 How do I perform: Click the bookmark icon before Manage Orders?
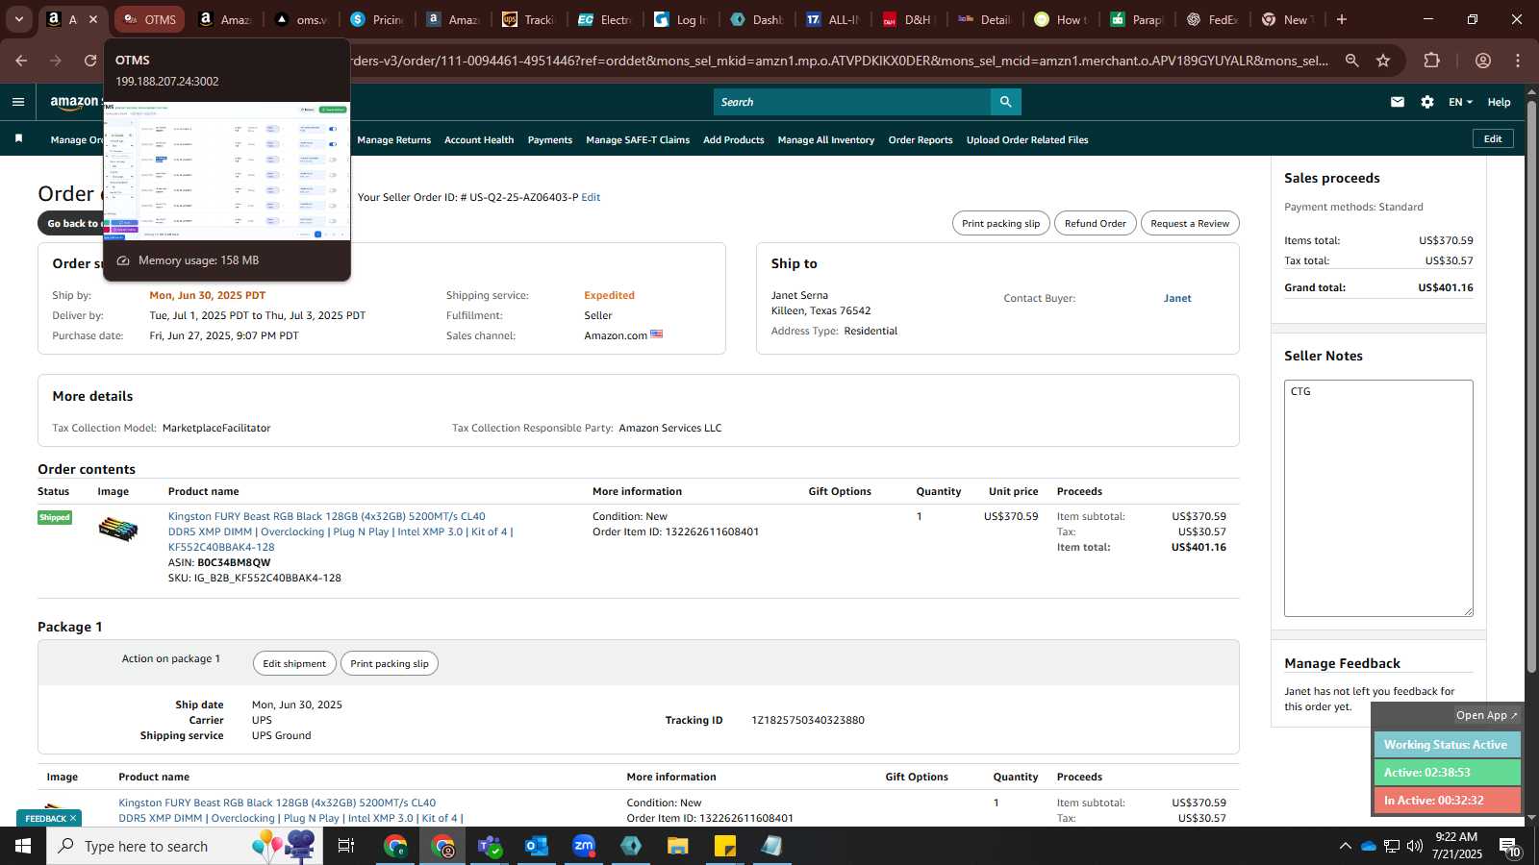click(18, 139)
